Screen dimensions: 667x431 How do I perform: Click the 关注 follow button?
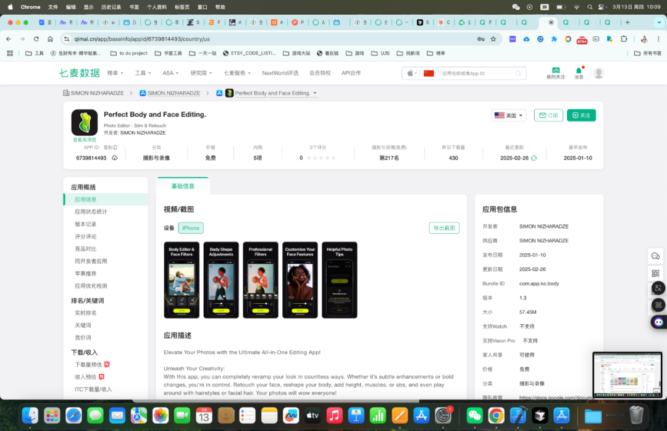[581, 115]
